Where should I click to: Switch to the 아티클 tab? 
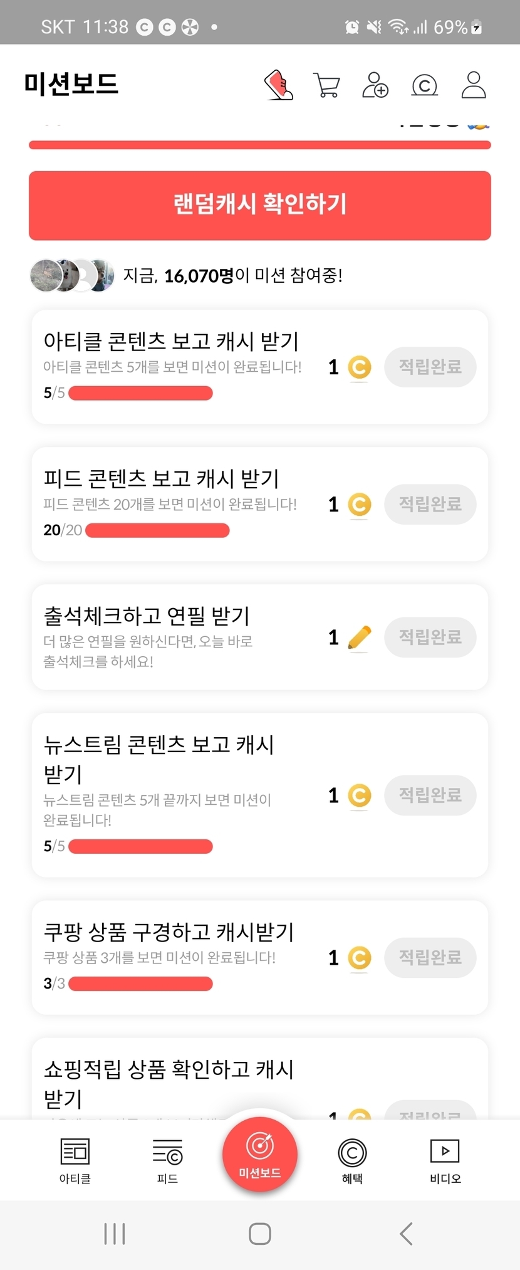coord(75,1160)
